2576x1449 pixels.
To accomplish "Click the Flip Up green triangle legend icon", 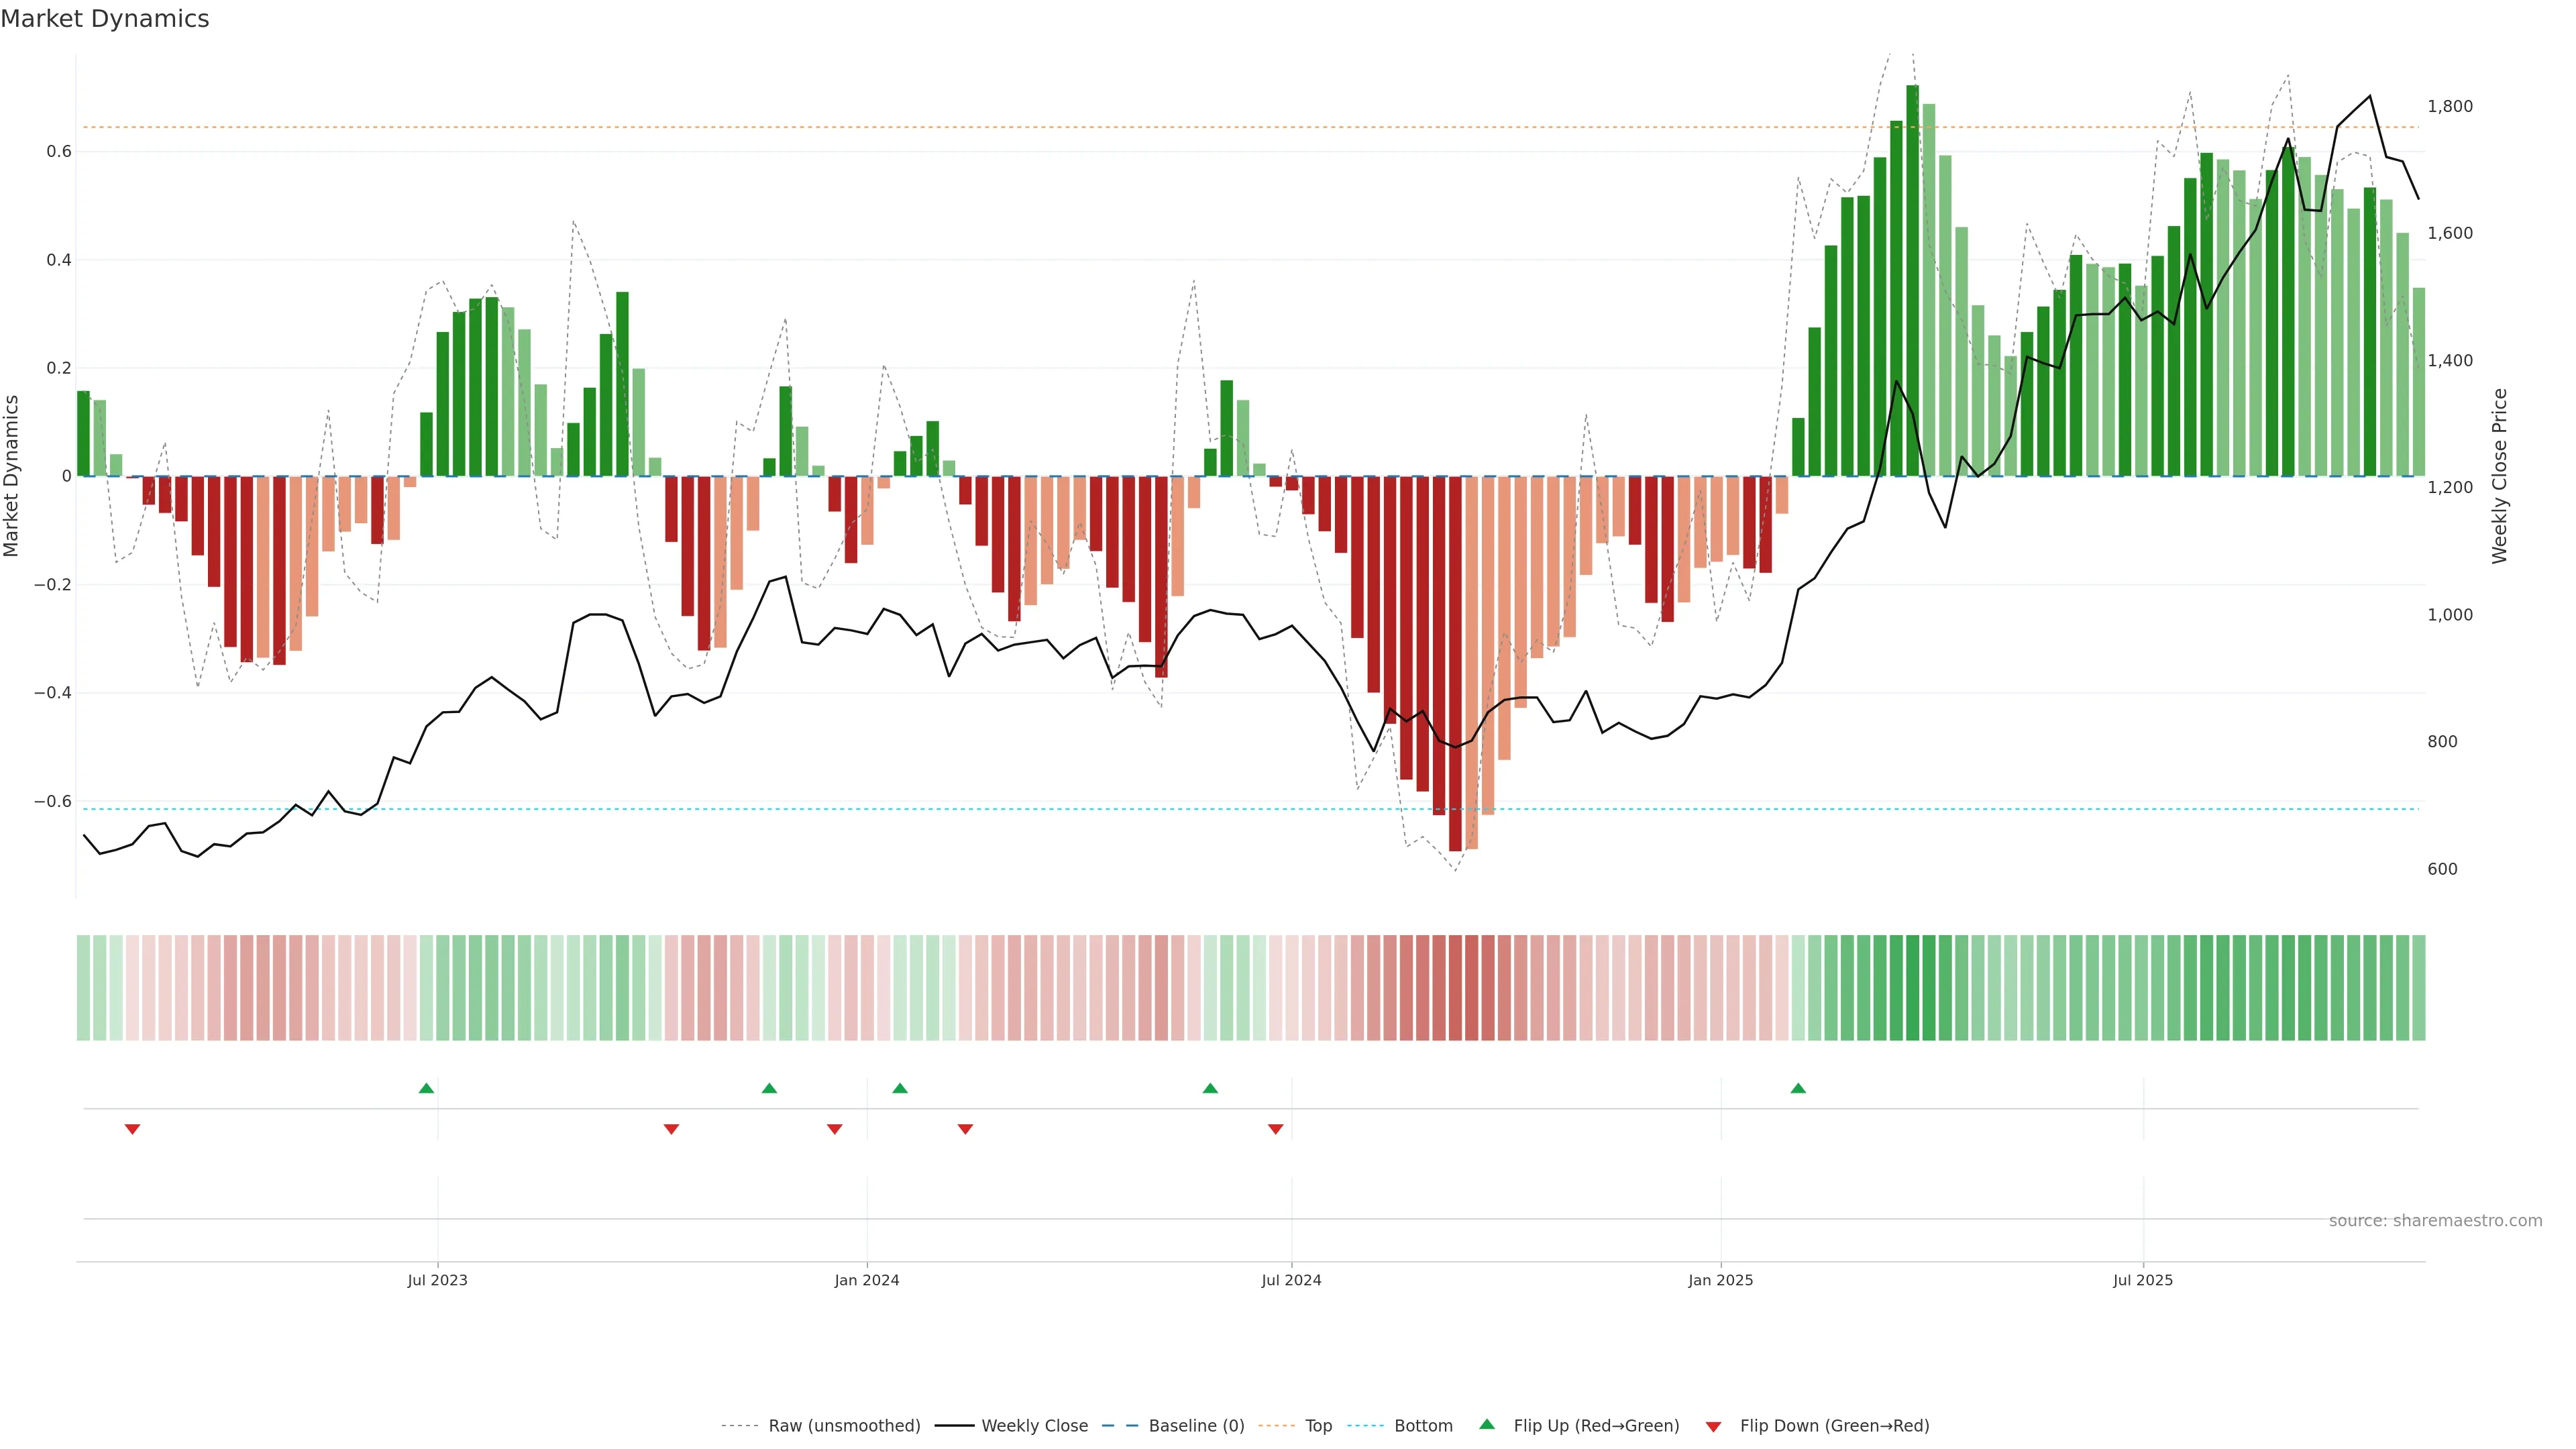I will 1486,1424.
